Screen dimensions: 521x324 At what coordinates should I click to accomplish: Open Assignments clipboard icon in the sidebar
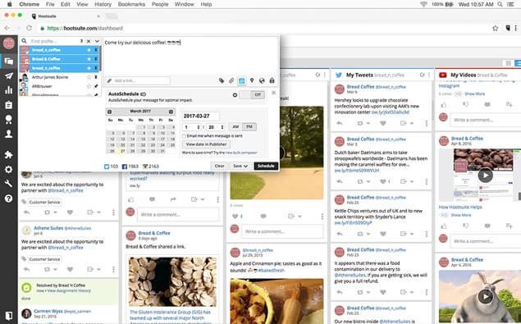coord(9,105)
